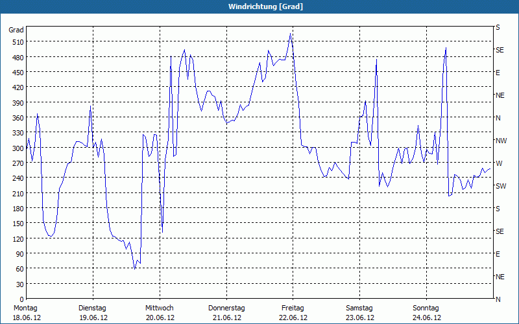Click the NE compass label near 390
Image resolution: width=519 pixels, height=324 pixels.
pos(500,95)
